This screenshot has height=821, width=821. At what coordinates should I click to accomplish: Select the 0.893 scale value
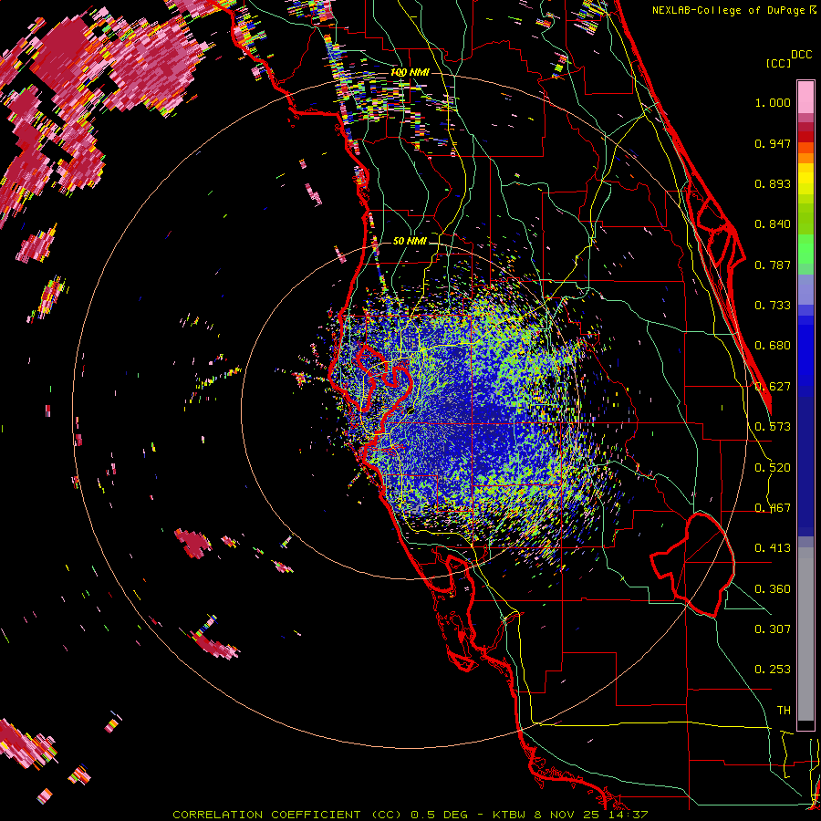pos(773,183)
